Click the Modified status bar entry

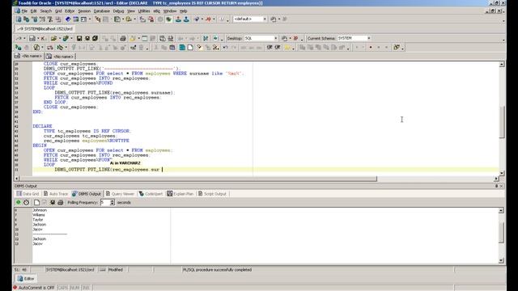tap(116, 269)
